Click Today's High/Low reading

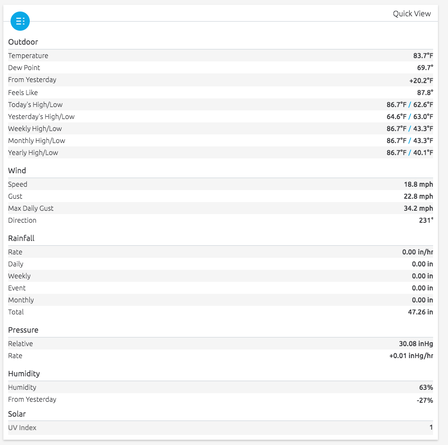point(410,105)
